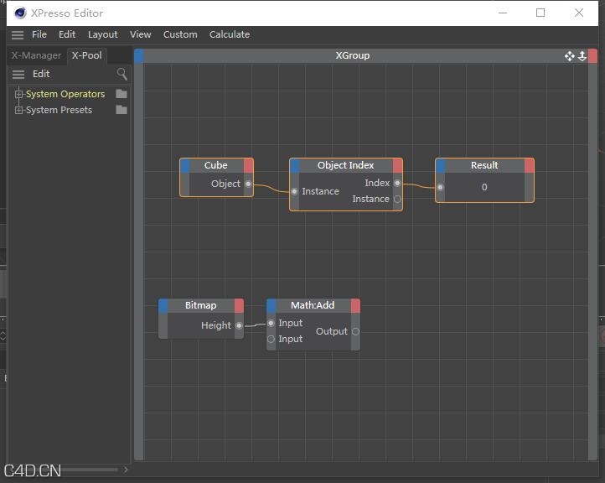Screen dimensions: 605x483
Task: Click the X-Pool scrollbar right arrow
Action: [x=126, y=470]
